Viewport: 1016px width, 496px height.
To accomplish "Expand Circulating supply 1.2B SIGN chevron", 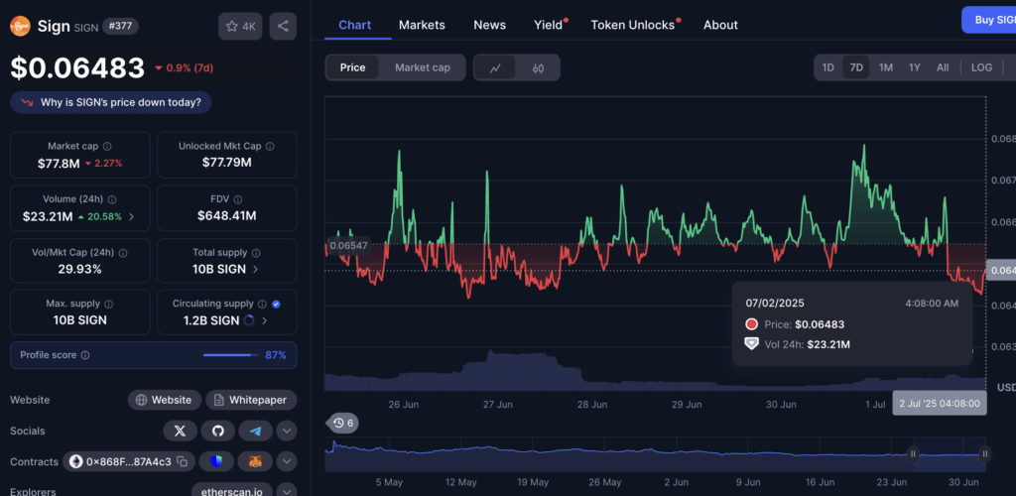I will 264,319.
